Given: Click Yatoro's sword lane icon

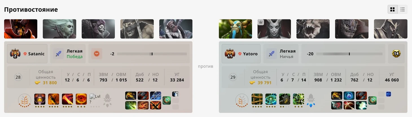Looking at the screenshot, I should coord(271,54).
